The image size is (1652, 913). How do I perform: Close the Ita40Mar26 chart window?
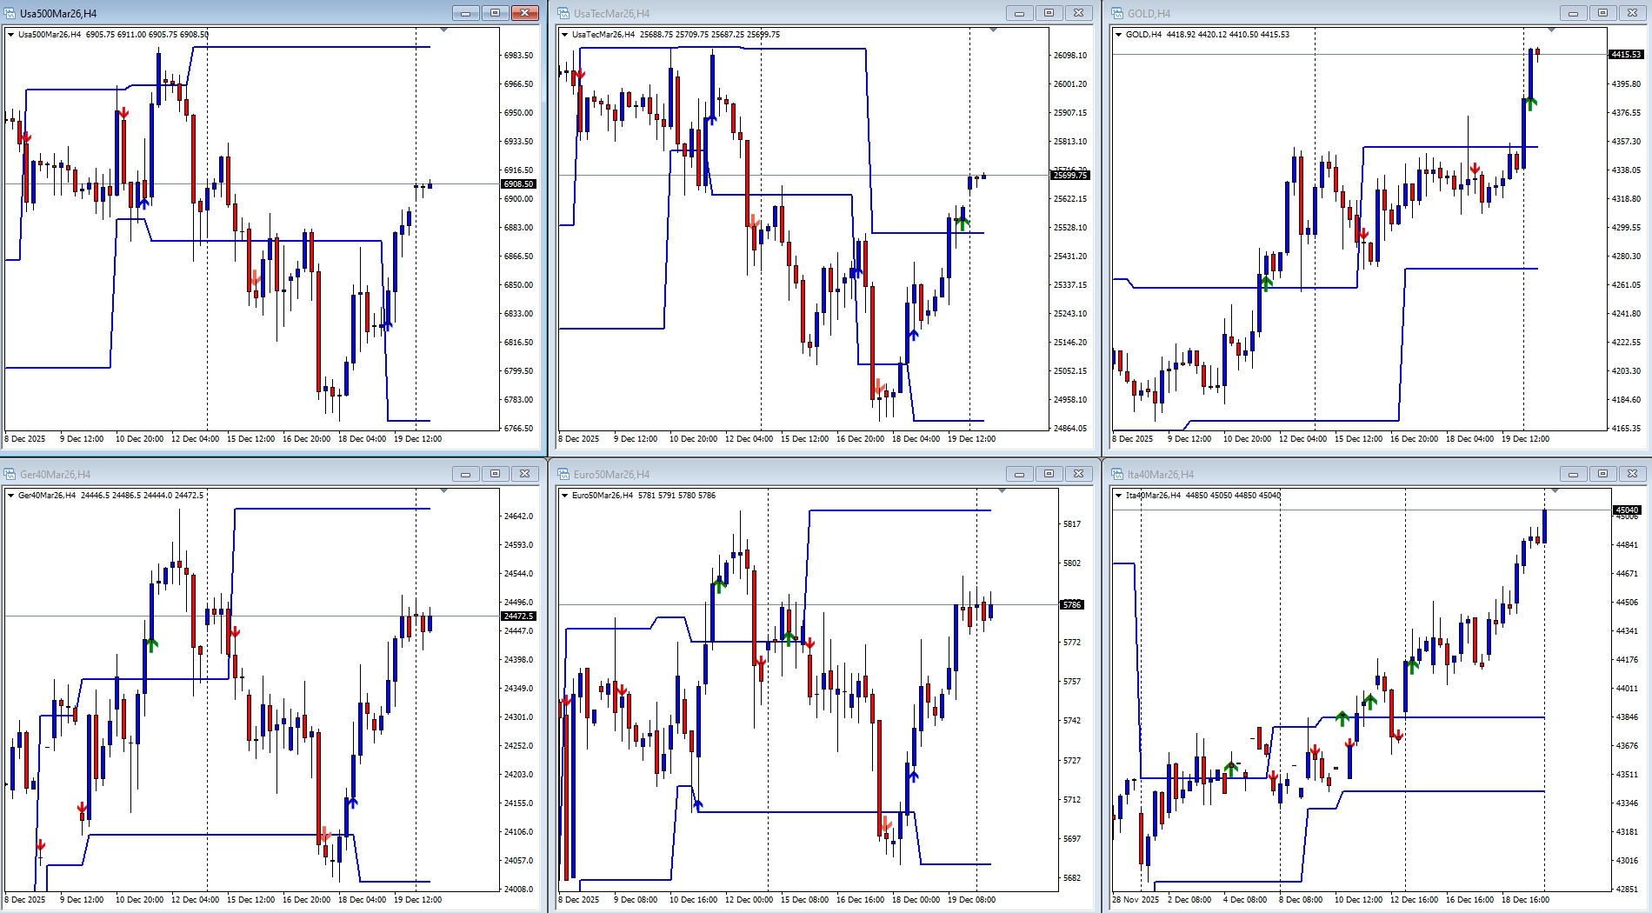pyautogui.click(x=1632, y=474)
